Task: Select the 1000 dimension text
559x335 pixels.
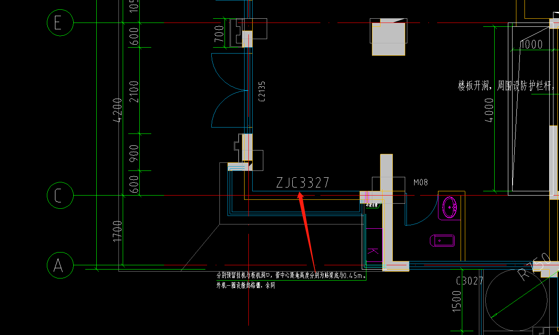Action: pyautogui.click(x=531, y=44)
